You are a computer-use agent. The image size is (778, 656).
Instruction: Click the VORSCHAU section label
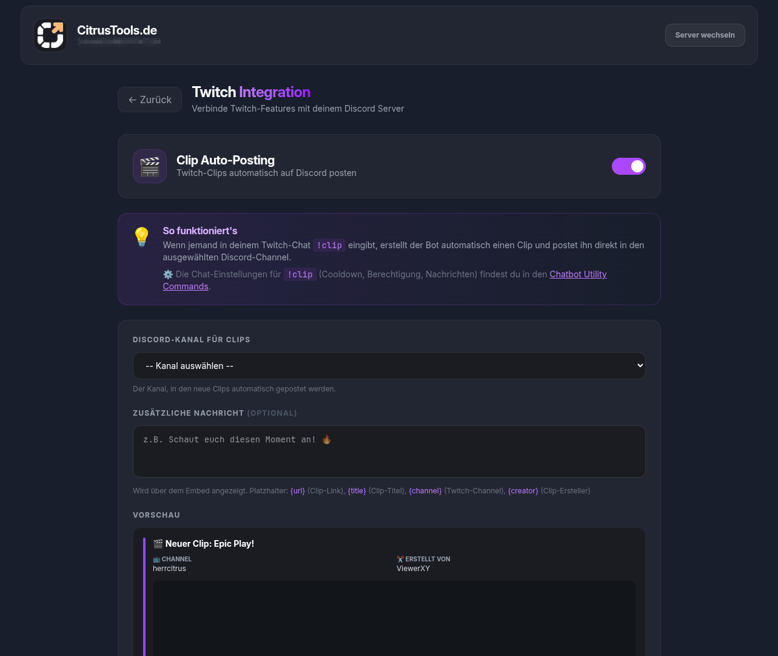156,515
